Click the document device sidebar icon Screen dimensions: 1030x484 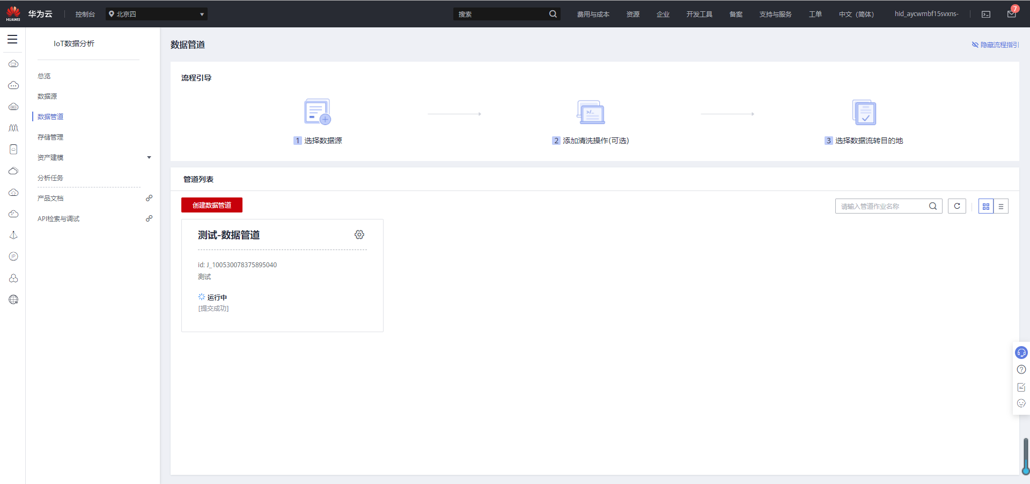click(13, 149)
